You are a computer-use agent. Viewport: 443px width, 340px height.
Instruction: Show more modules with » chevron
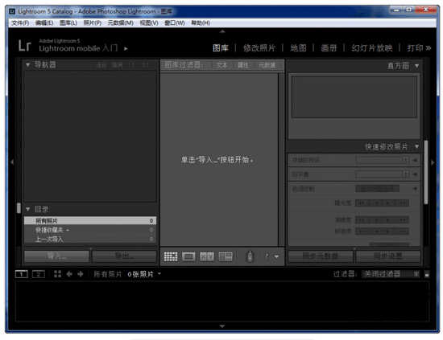tap(429, 48)
